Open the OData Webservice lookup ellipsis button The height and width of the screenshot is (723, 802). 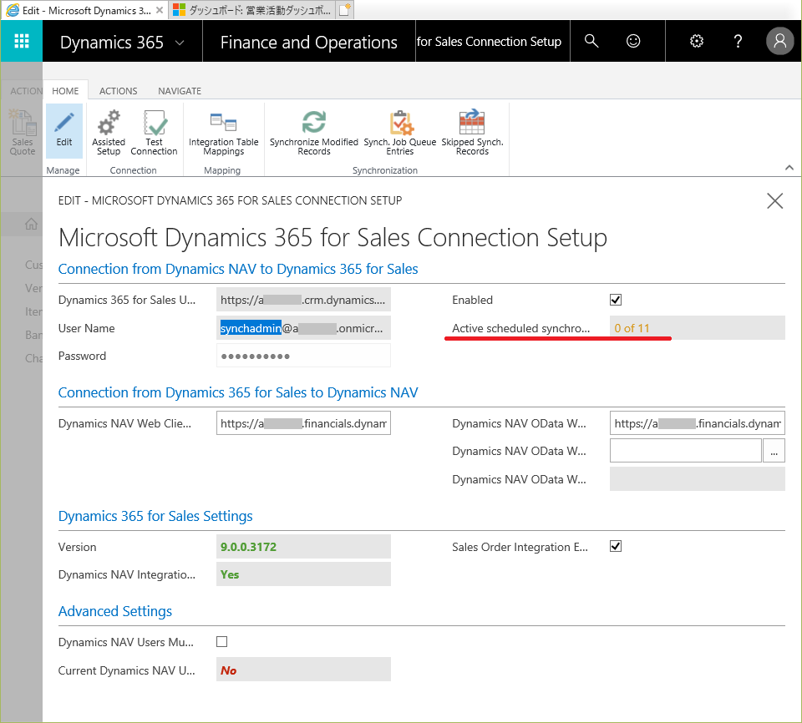coord(774,451)
